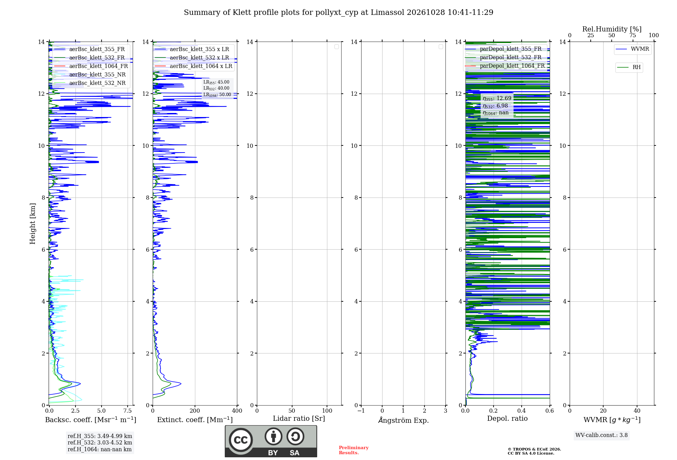Click legend entry parDepol_klett_1064_FR
The width and height of the screenshot is (677, 460).
pyautogui.click(x=505, y=66)
